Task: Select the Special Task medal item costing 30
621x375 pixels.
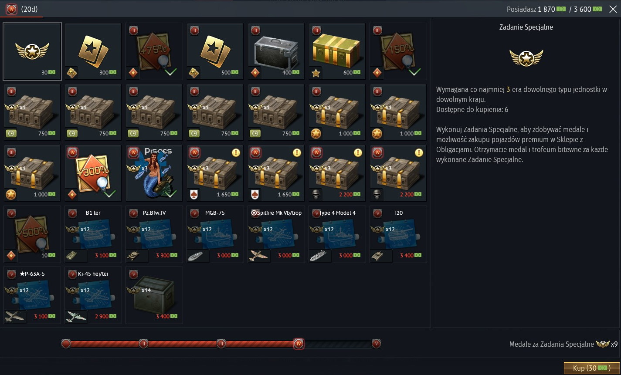Action: (x=32, y=51)
